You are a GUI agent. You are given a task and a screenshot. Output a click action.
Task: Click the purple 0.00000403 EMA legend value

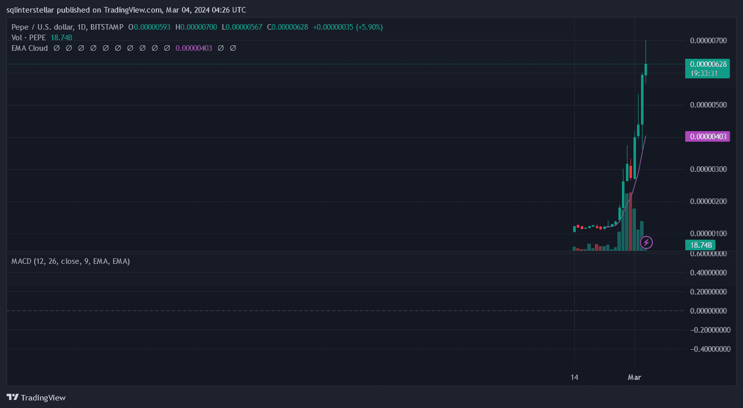tap(193, 48)
